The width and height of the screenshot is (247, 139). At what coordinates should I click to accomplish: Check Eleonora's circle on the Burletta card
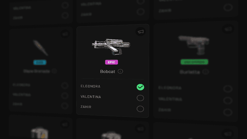(228, 89)
